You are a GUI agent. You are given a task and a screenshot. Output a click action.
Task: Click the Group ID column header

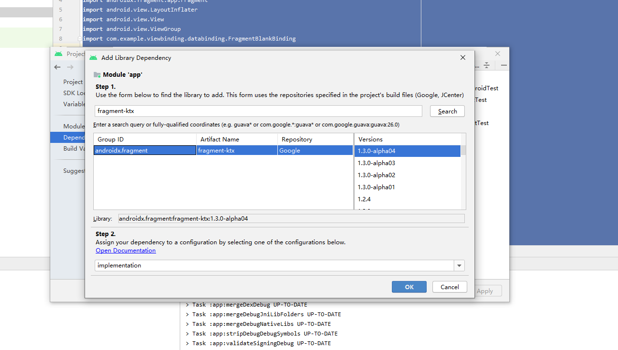click(145, 139)
